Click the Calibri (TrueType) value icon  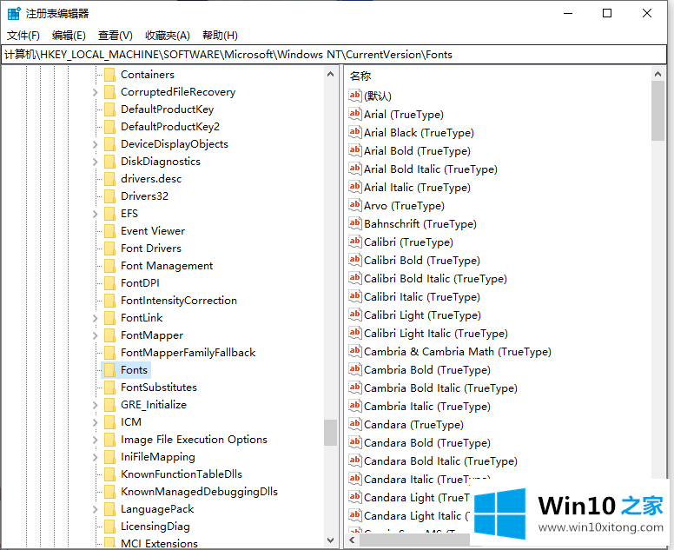354,242
